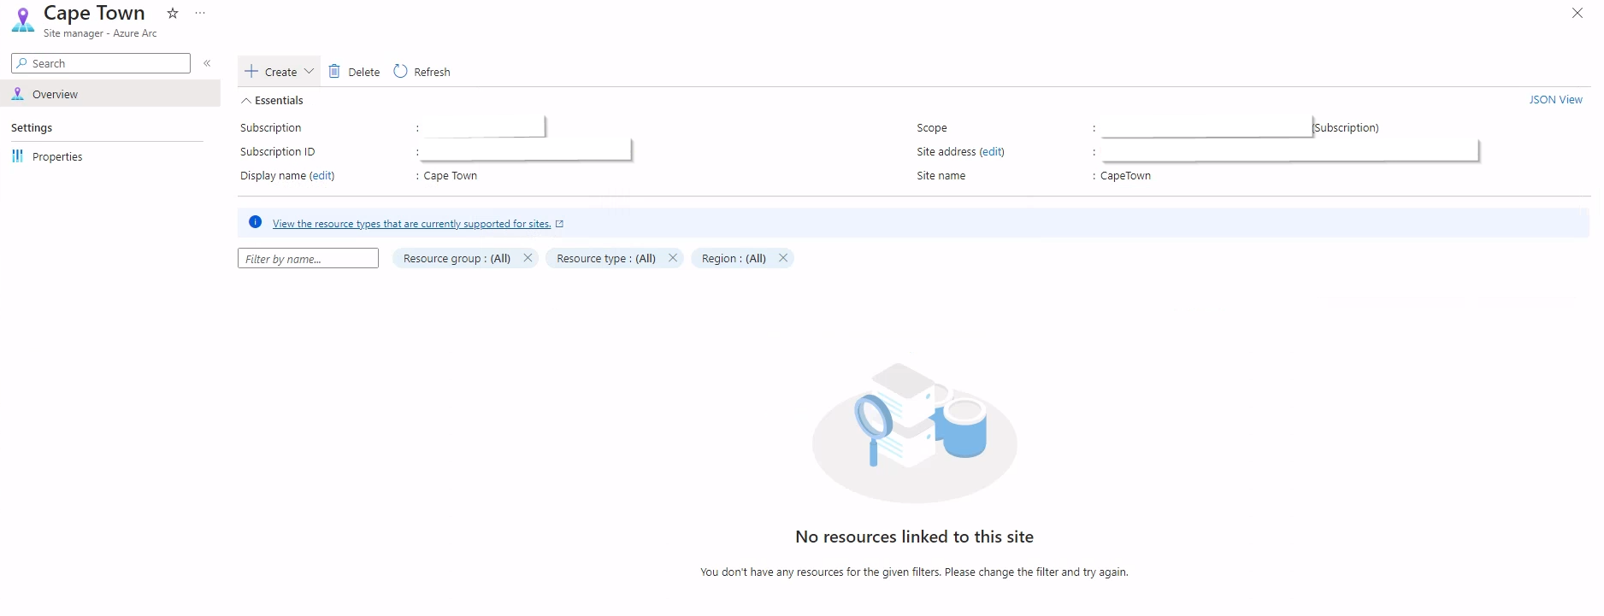Click the Filter by name field
Screen dimensions: 1604x616
coord(308,259)
